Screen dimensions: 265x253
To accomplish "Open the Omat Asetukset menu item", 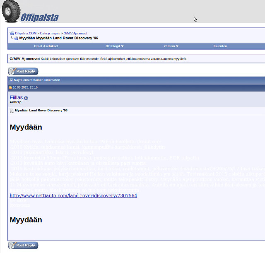I will (46, 46).
